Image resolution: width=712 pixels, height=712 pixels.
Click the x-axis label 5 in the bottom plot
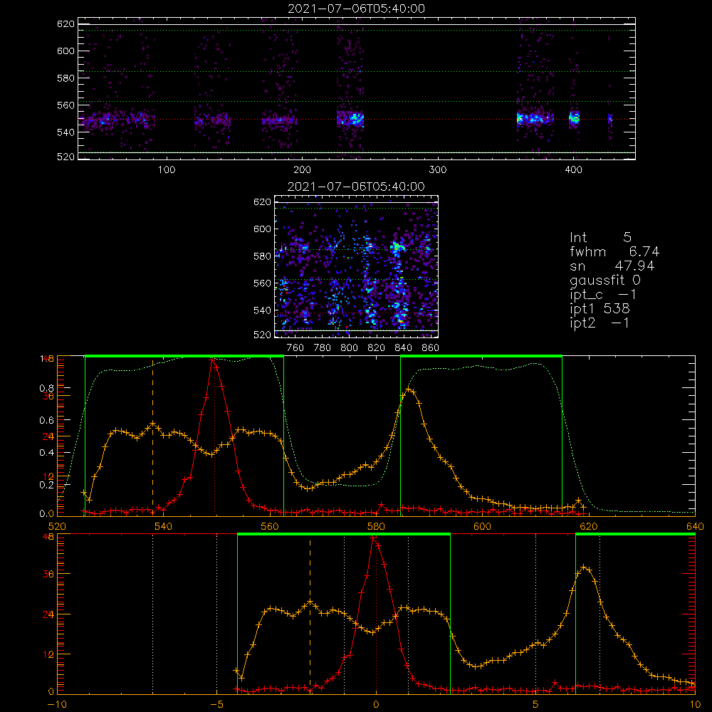(x=536, y=705)
